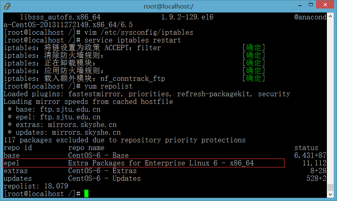Image resolution: width=337 pixels, height=201 pixels.
Task: Click the root@localhost:/ window title text
Action: [x=168, y=6]
